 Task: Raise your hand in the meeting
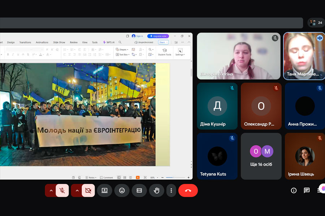pyautogui.click(x=156, y=190)
